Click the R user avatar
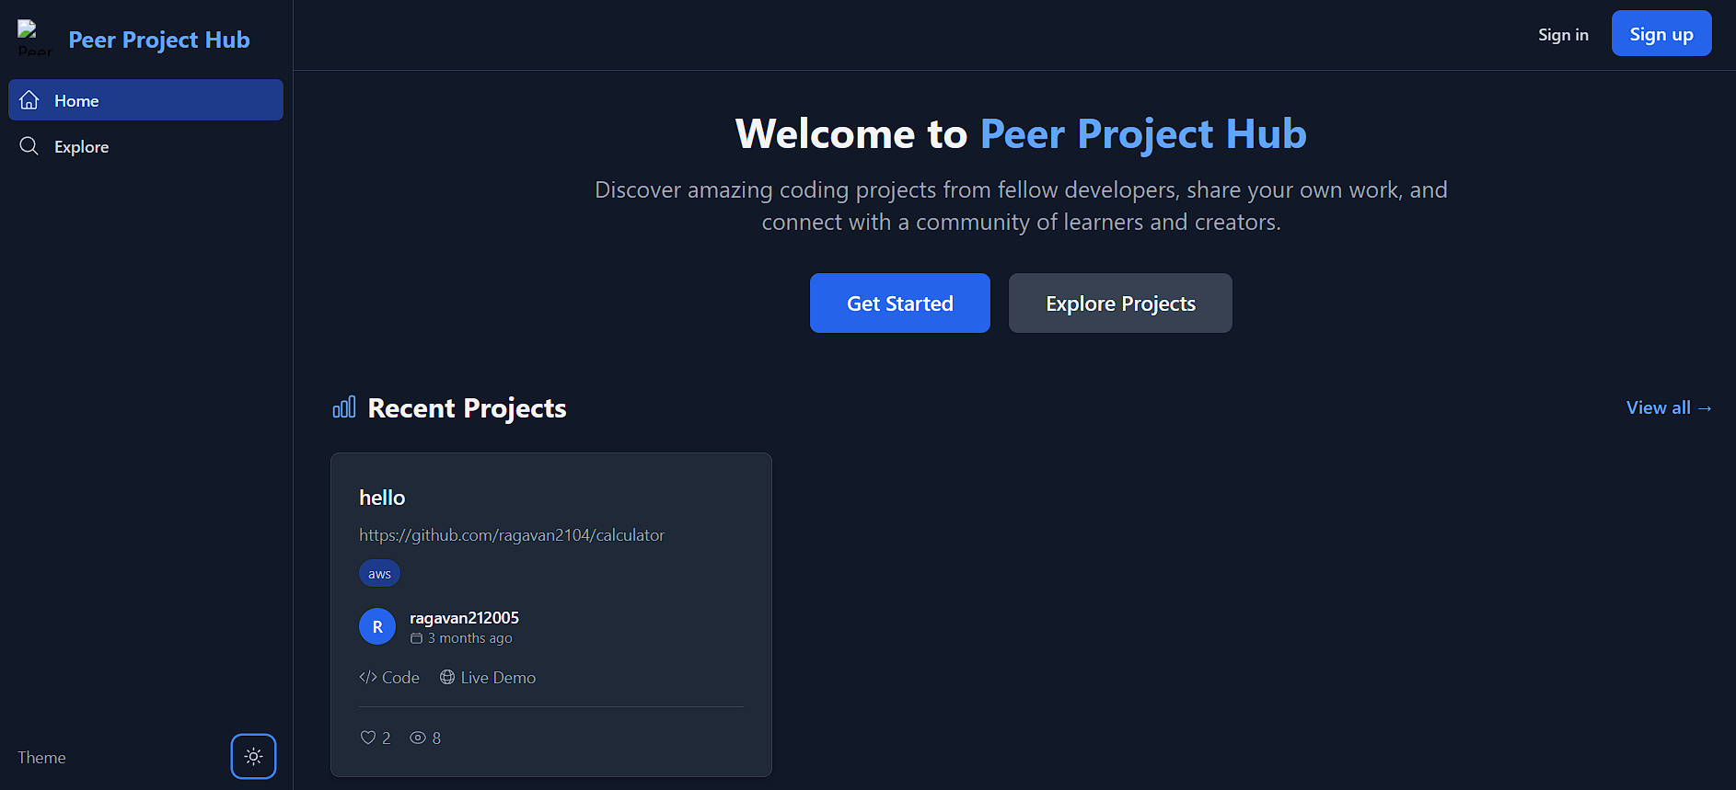 [x=377, y=627]
